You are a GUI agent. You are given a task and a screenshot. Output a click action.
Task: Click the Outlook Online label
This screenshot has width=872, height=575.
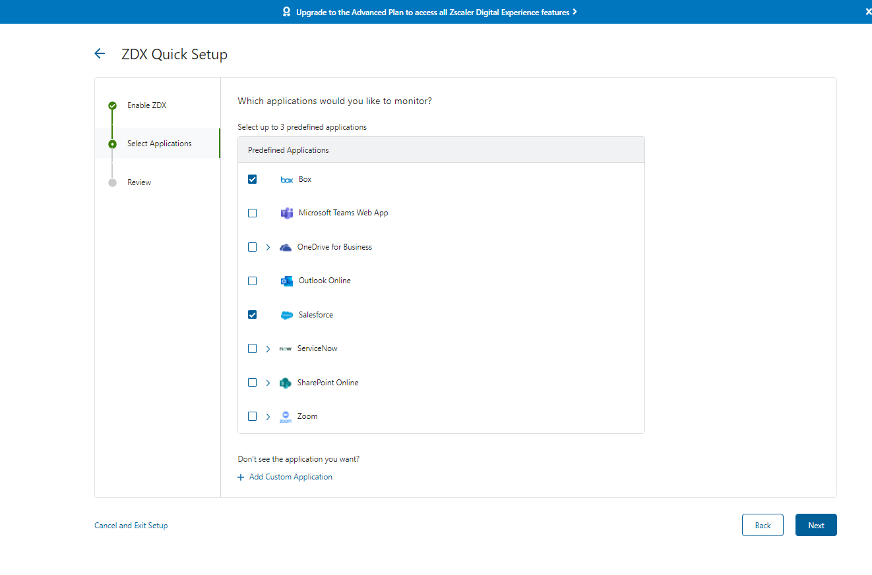point(325,281)
